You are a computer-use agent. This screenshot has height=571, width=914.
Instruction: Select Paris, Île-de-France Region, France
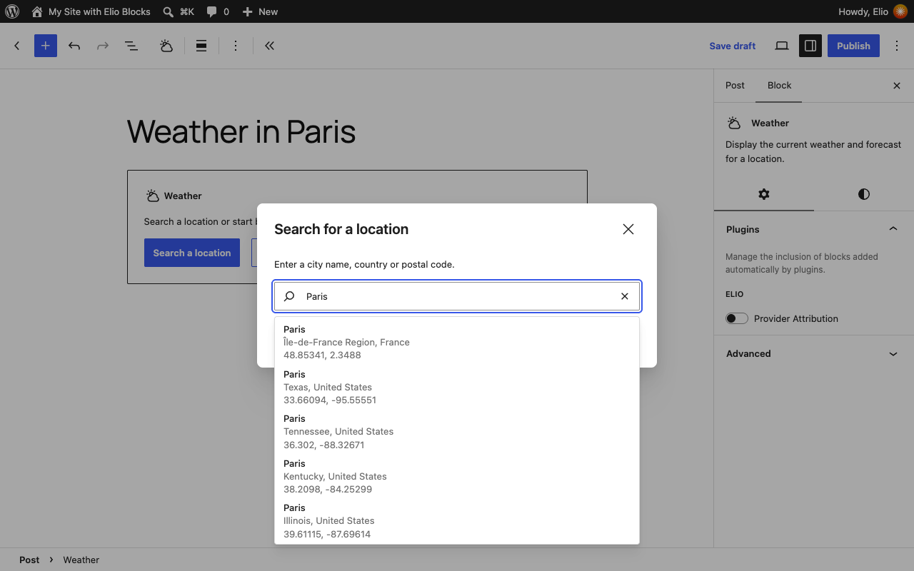pos(457,342)
